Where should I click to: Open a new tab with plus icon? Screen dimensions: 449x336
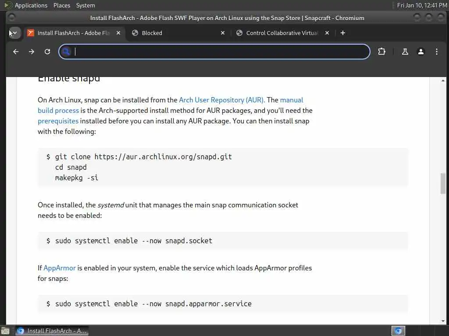343,33
